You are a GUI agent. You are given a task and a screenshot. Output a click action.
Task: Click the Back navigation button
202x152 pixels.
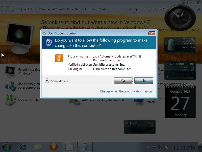coord(4,9)
